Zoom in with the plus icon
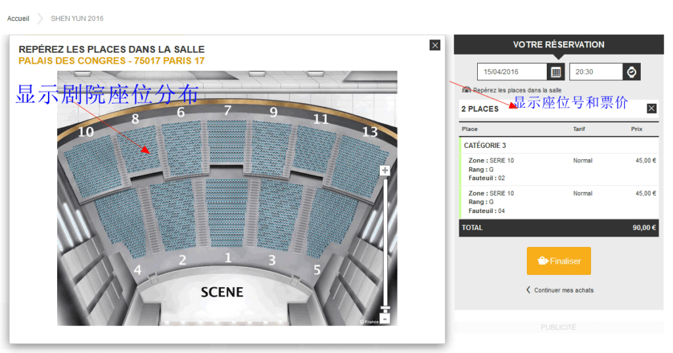The width and height of the screenshot is (673, 353). tap(385, 171)
